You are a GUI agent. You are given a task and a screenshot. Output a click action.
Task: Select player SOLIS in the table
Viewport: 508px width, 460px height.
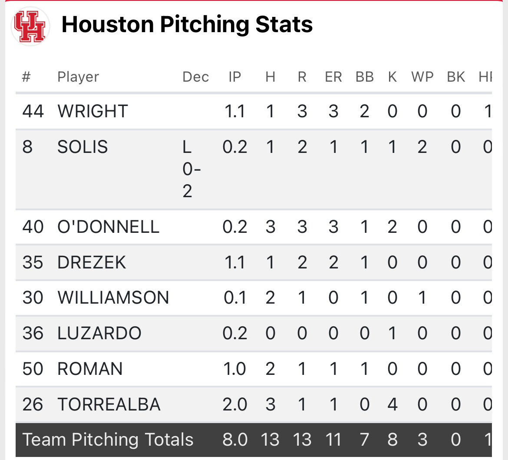pyautogui.click(x=82, y=147)
